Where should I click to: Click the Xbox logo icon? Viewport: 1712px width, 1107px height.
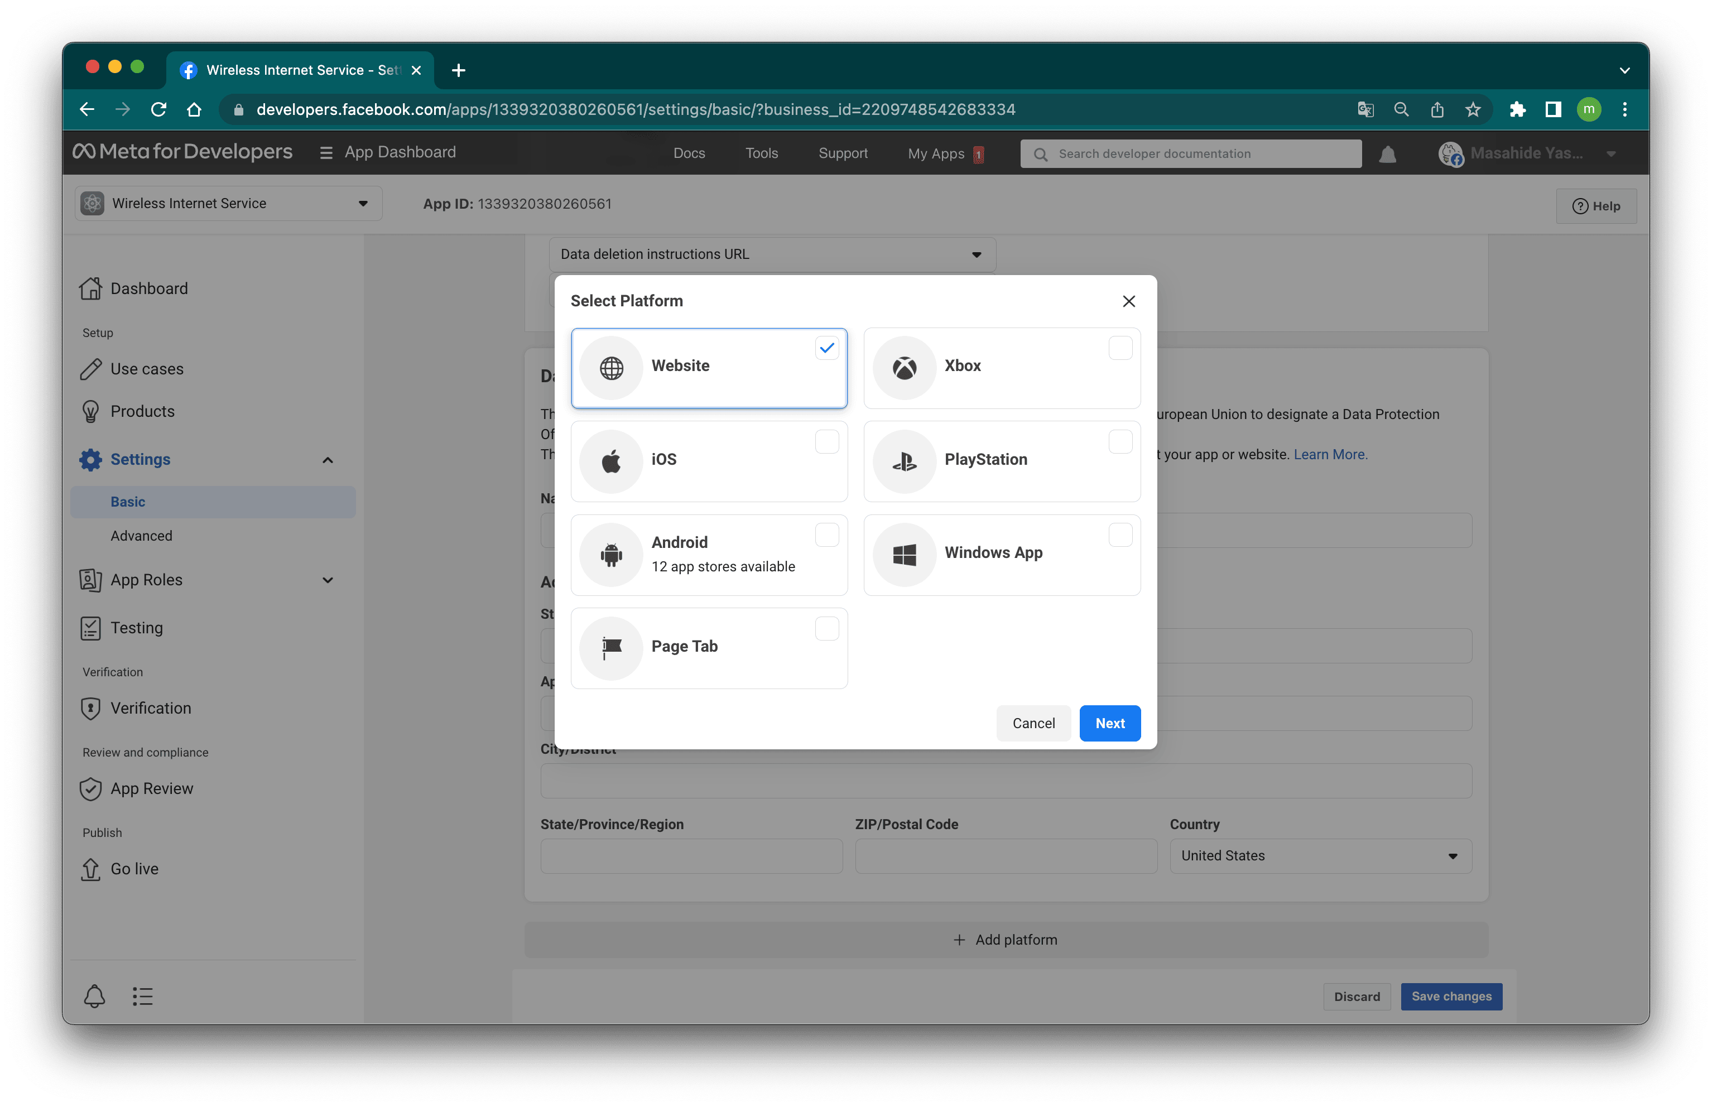[x=904, y=367]
